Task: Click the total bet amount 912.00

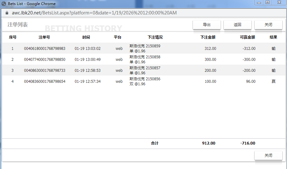Action: tap(209, 143)
